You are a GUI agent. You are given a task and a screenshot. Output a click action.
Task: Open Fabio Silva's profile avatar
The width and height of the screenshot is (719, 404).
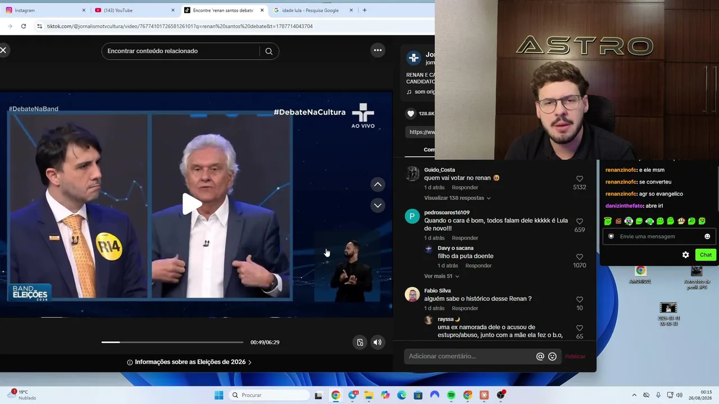point(412,295)
